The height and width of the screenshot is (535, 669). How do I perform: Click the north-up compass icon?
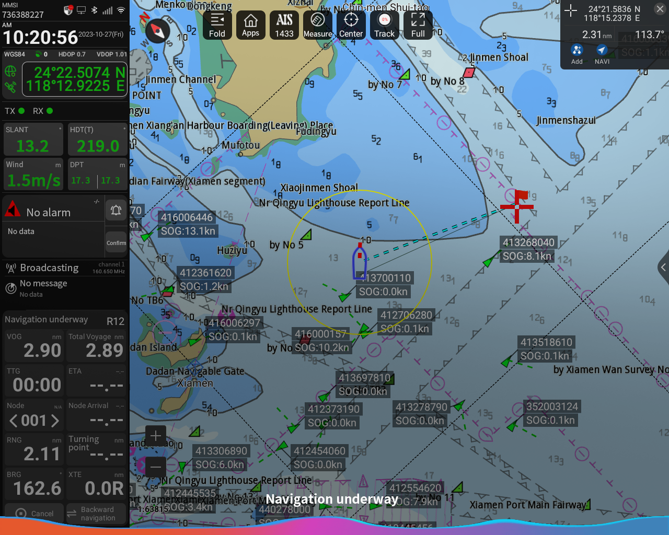tap(157, 31)
